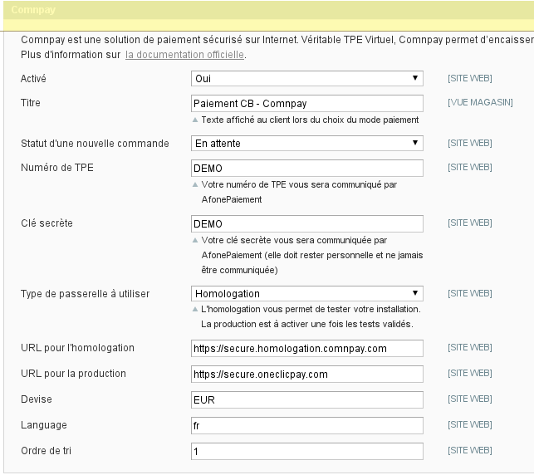Click [SITE WEB] beside URL pour la production
534x475 pixels.
470,373
